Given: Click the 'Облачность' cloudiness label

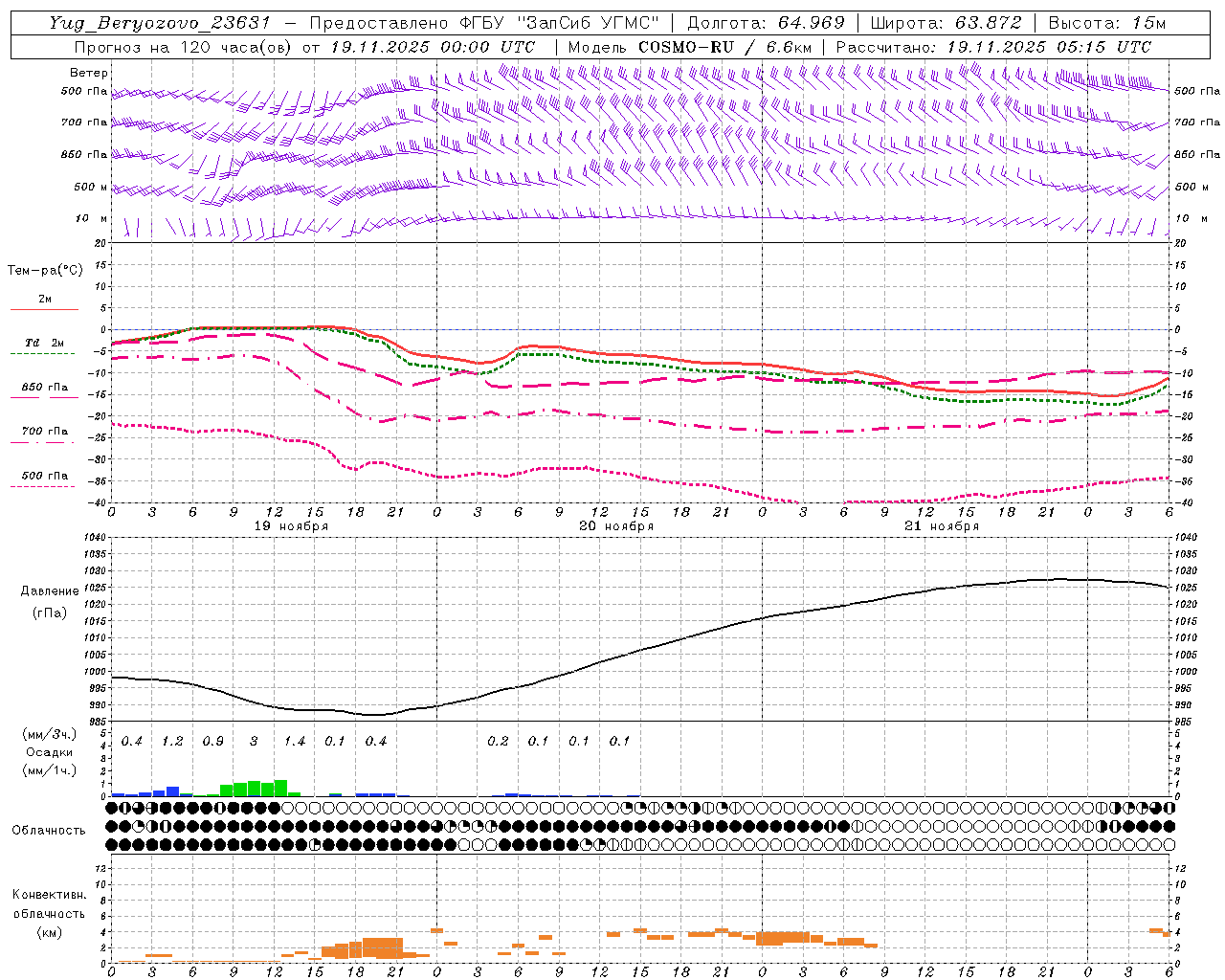Looking at the screenshot, I should tap(48, 831).
